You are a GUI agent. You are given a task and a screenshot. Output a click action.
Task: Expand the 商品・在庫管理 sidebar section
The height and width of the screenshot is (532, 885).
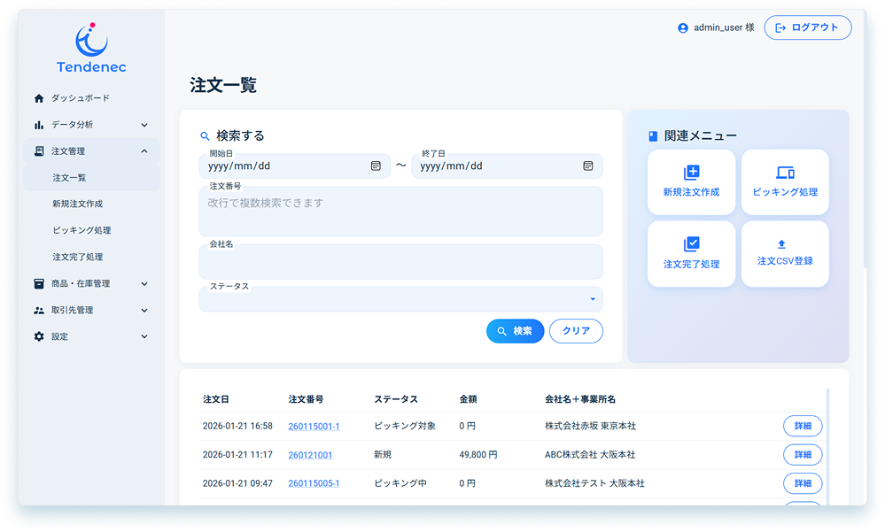(144, 284)
